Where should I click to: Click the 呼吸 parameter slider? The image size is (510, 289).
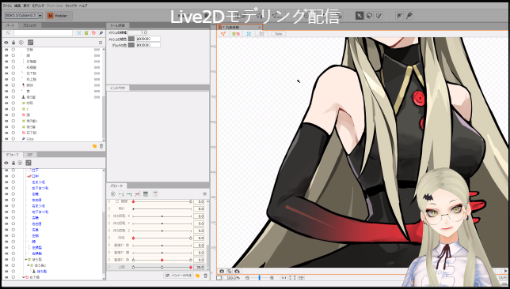point(162,238)
